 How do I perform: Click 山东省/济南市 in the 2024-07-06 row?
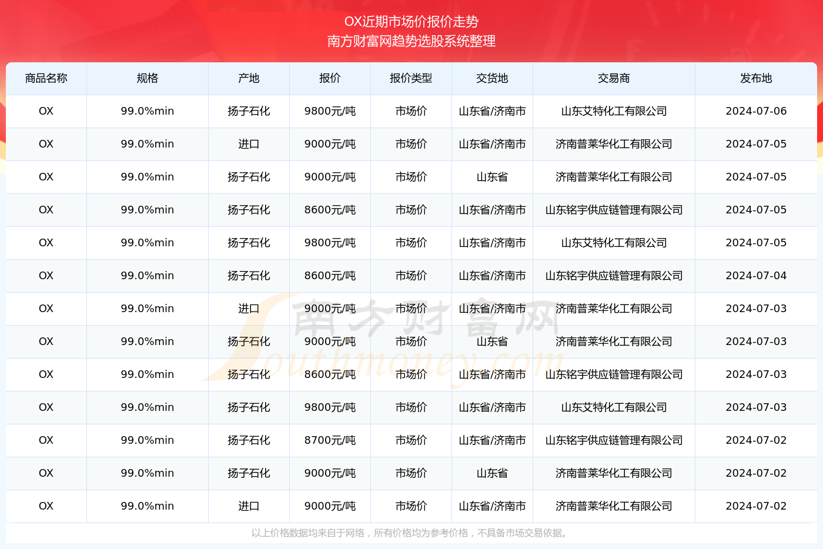(x=492, y=111)
